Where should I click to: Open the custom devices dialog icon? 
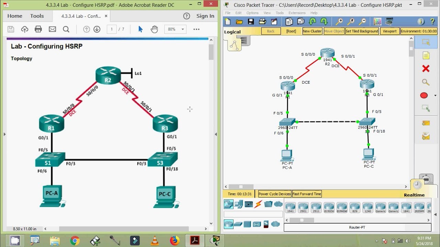389,22
